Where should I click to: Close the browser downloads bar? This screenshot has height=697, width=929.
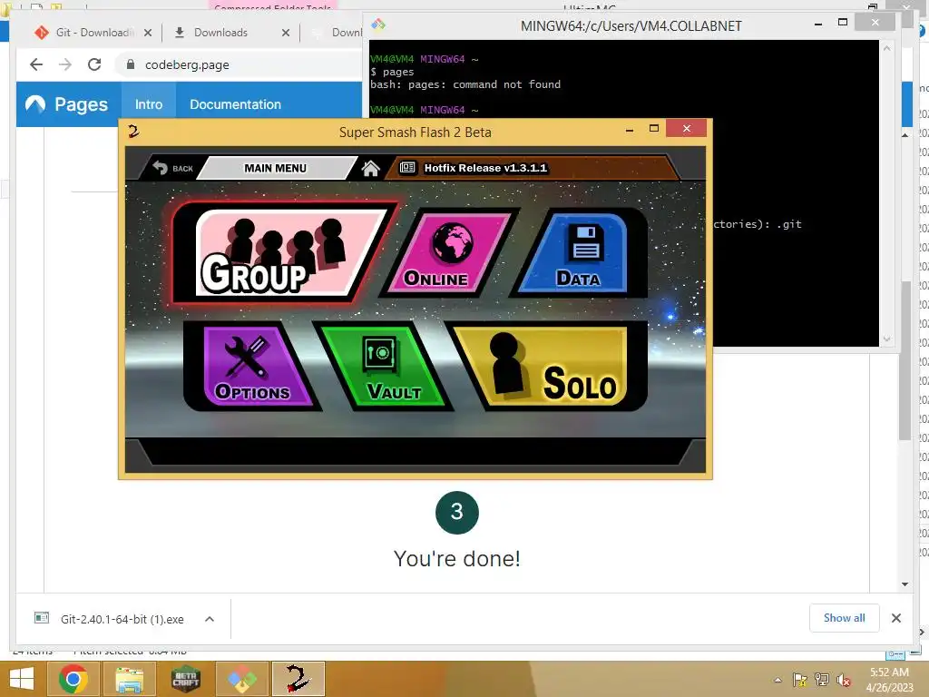coord(896,618)
